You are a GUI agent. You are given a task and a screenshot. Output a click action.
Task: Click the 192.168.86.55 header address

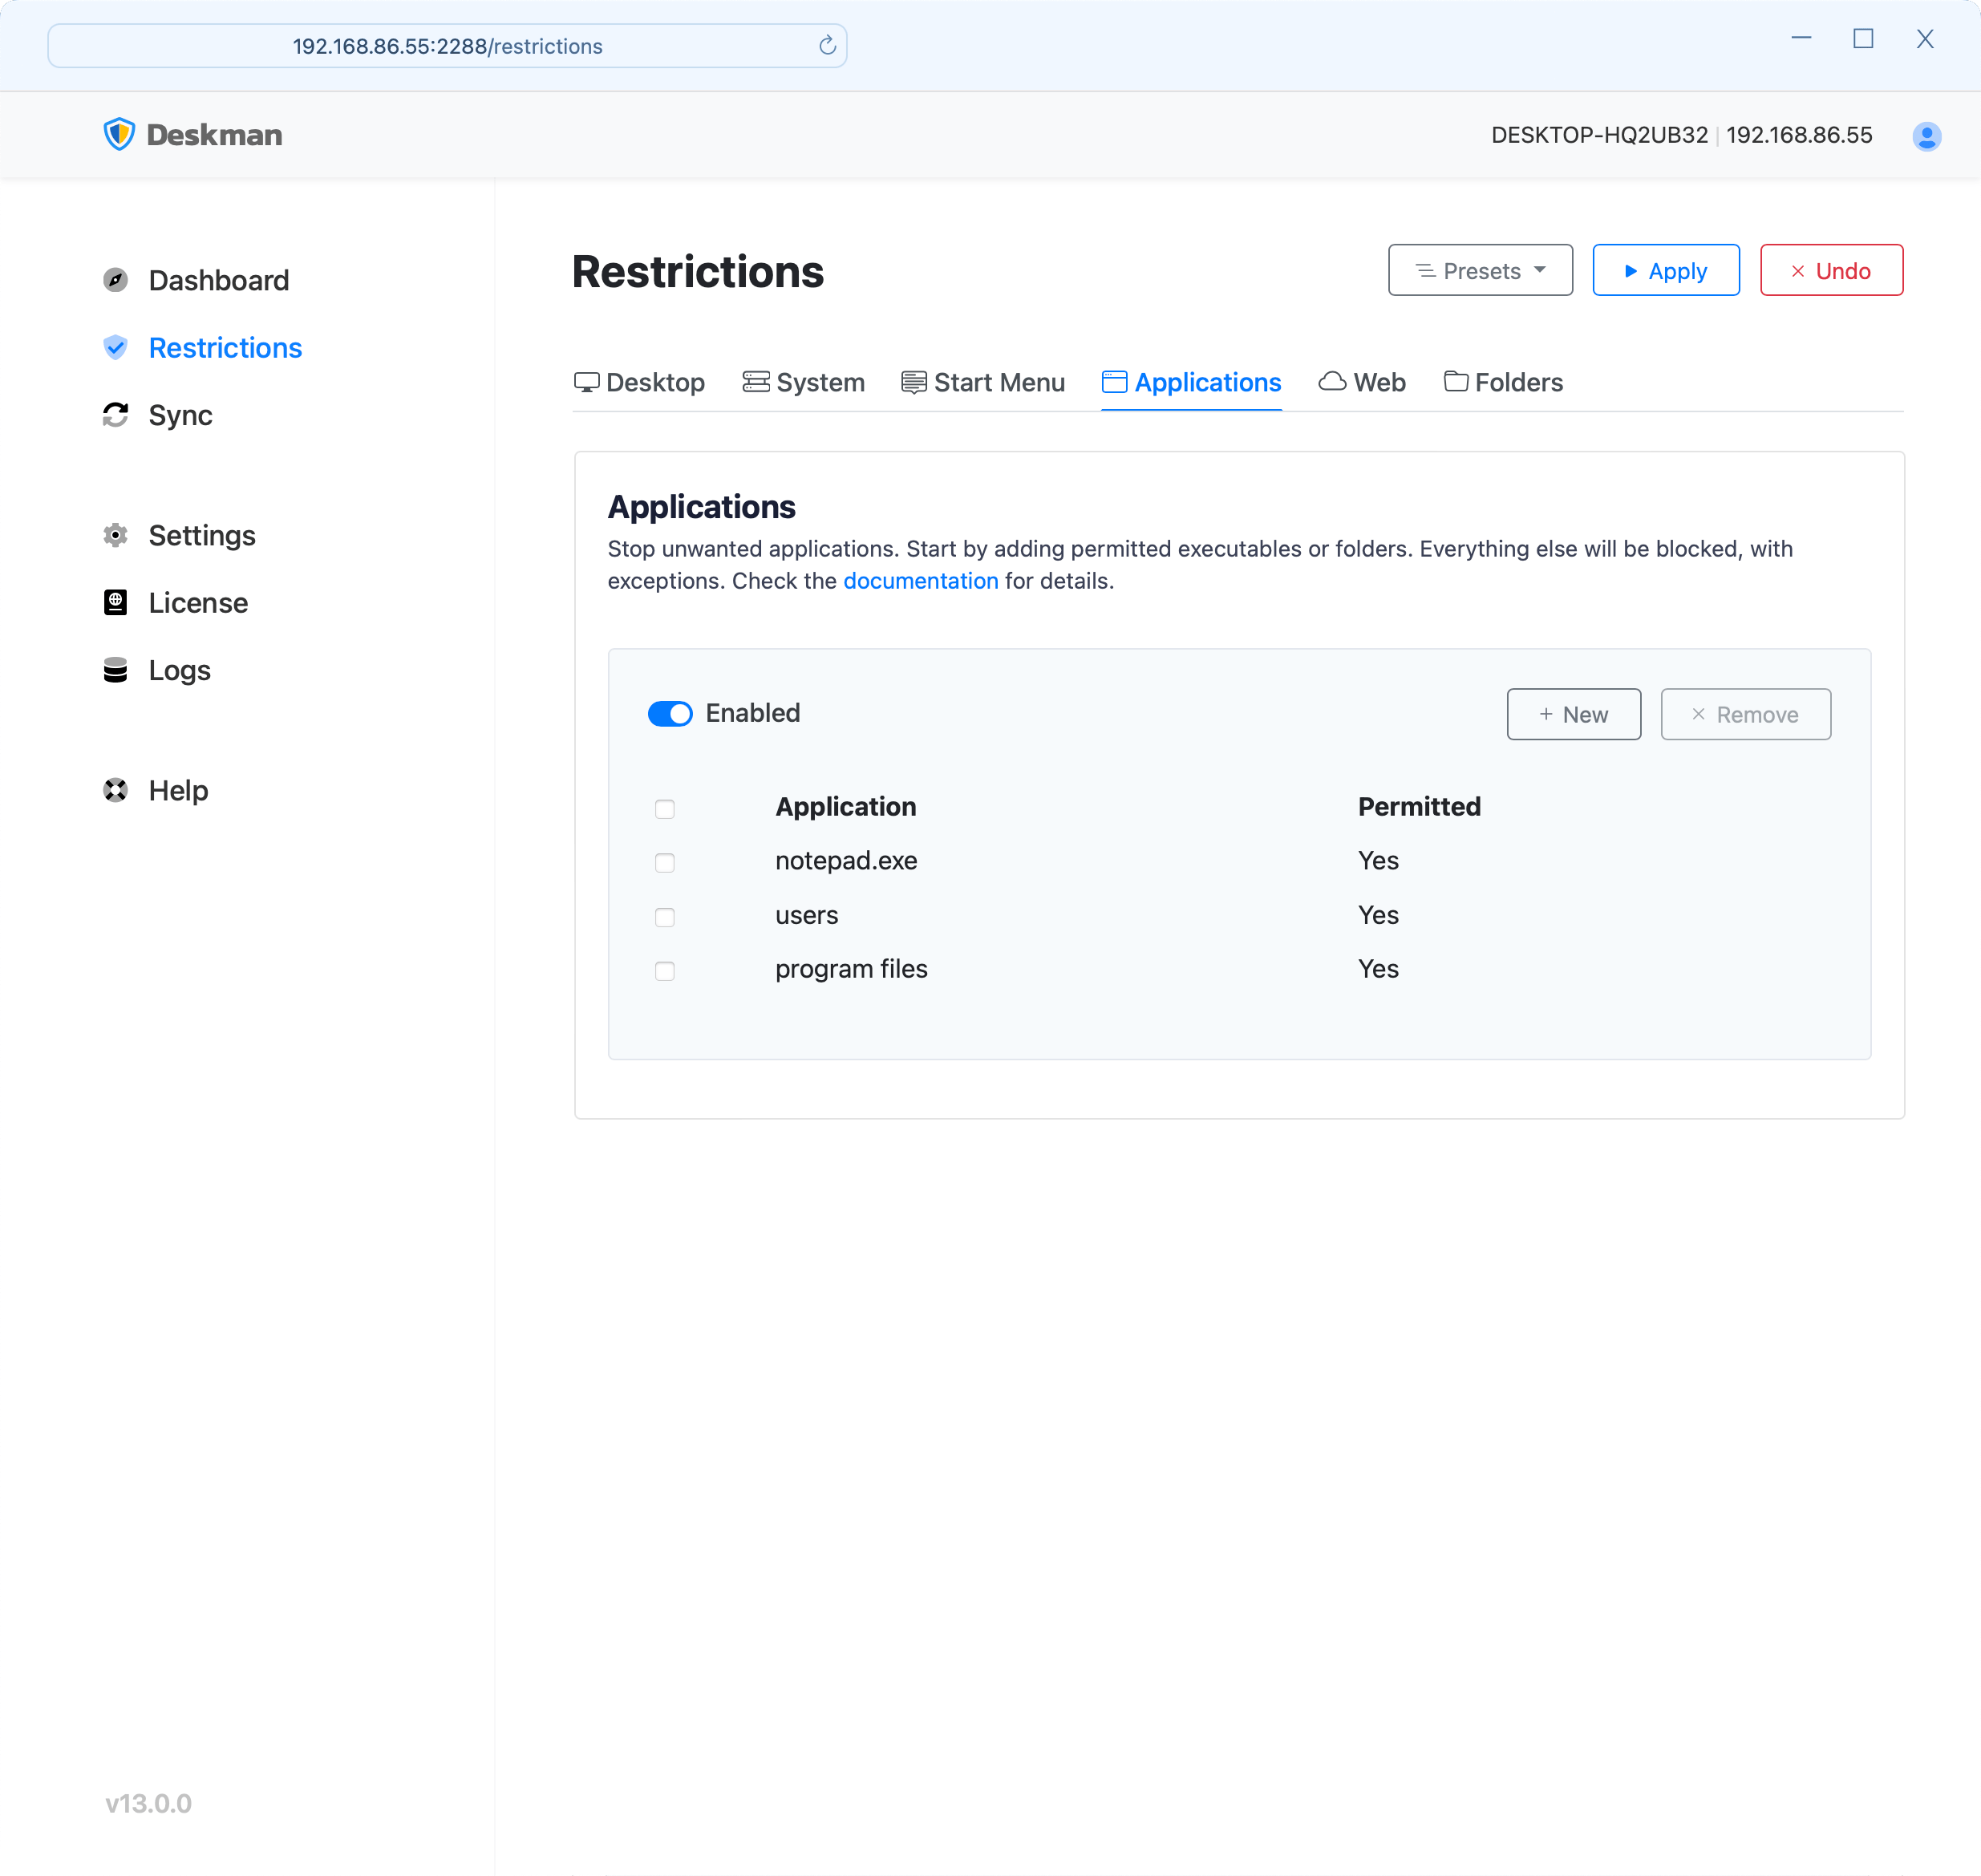click(x=1799, y=135)
